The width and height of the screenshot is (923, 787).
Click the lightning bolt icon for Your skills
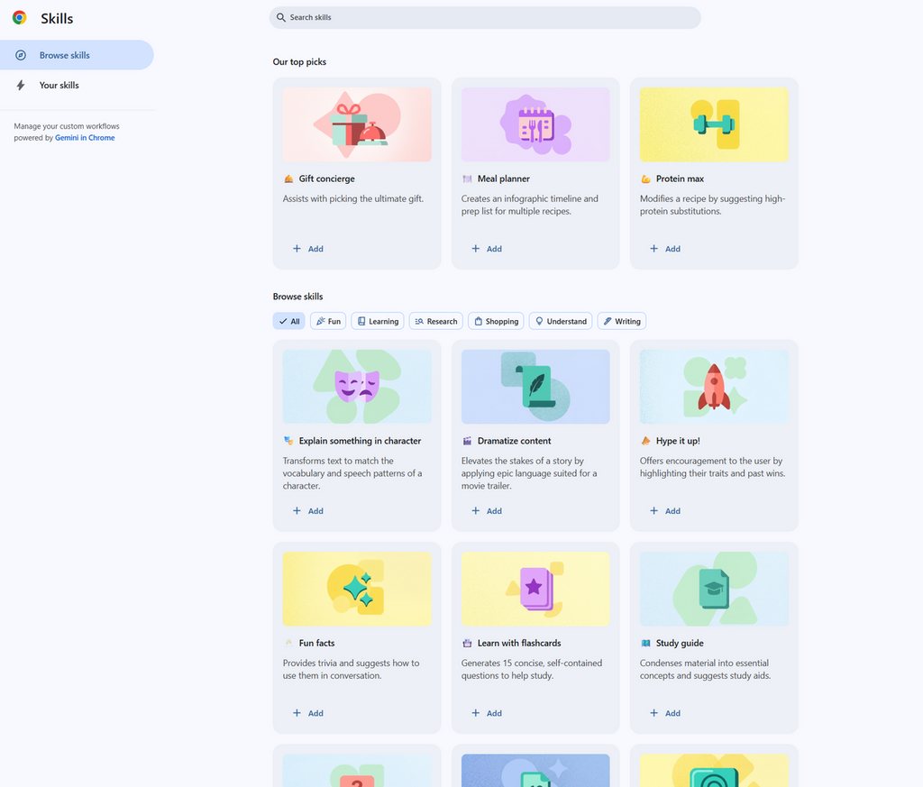click(21, 86)
